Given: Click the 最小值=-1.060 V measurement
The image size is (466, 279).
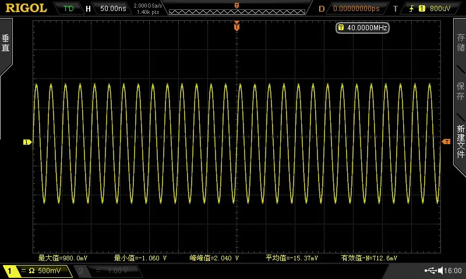Looking at the screenshot, I should pos(140,258).
